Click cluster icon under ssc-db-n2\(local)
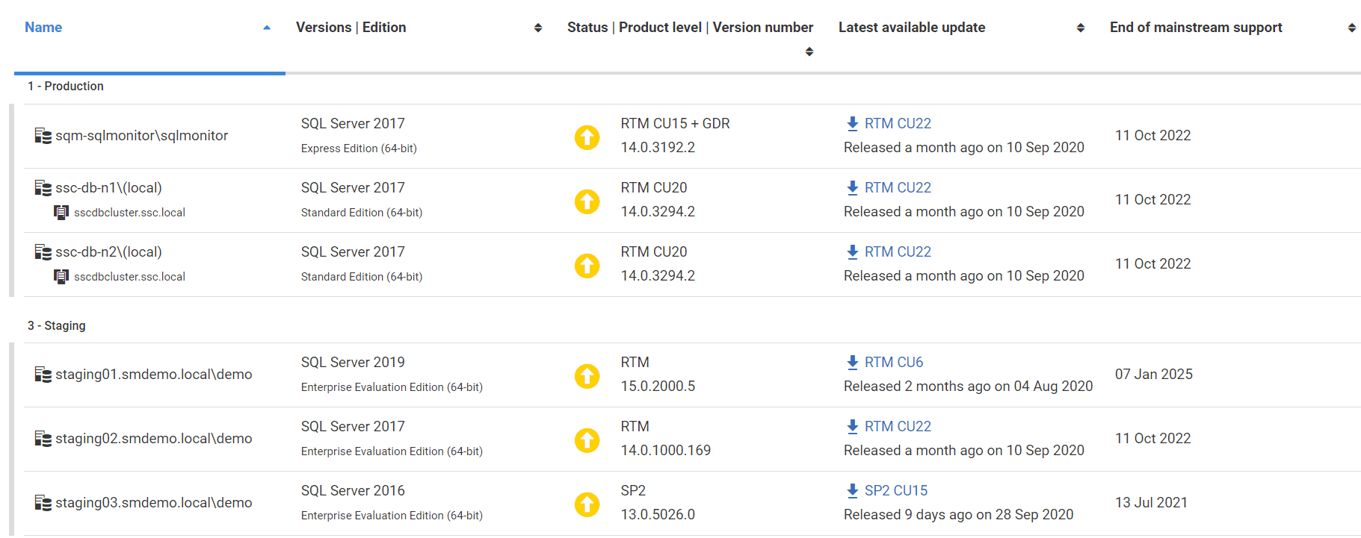This screenshot has width=1361, height=538. click(61, 277)
